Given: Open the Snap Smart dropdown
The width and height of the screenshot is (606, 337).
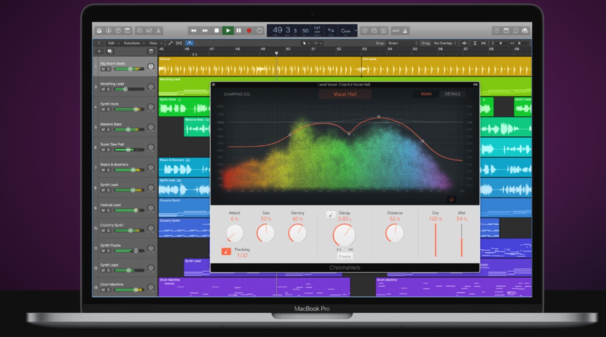Looking at the screenshot, I should pyautogui.click(x=402, y=43).
